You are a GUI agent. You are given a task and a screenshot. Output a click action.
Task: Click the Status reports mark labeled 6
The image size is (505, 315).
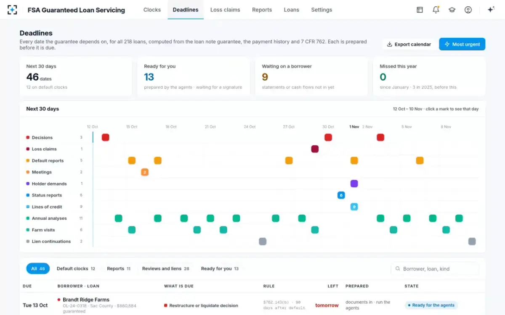coord(341,195)
